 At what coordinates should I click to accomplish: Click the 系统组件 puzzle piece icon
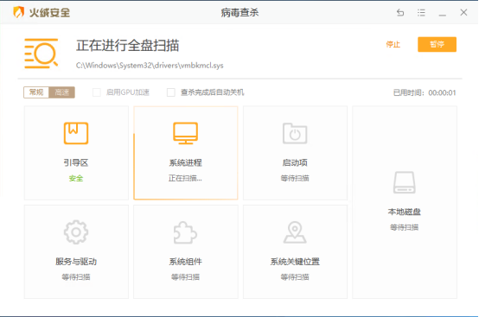[185, 232]
